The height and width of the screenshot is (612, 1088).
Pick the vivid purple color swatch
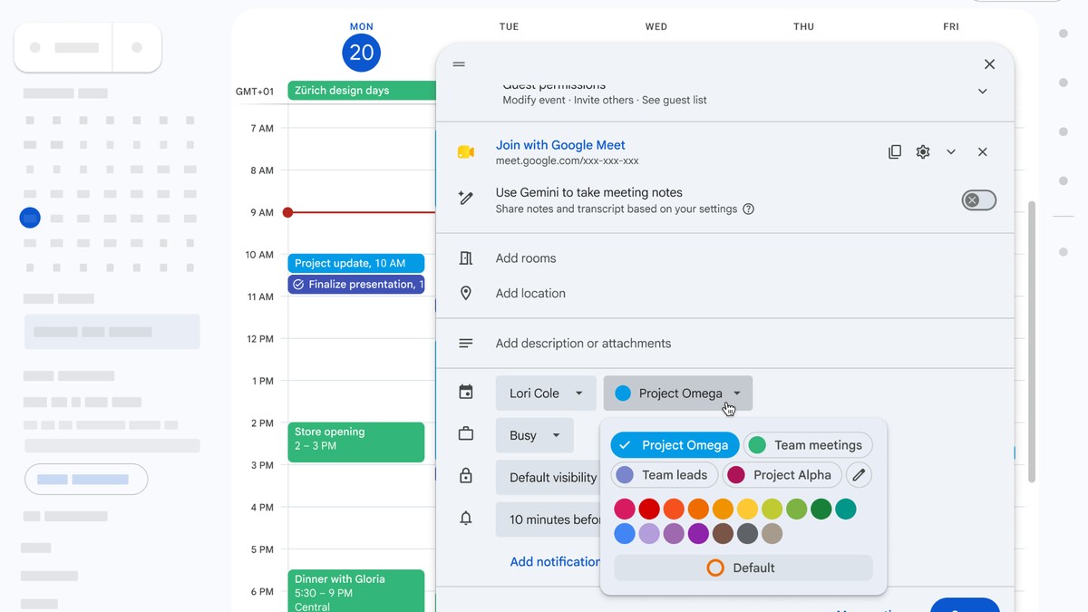point(698,534)
